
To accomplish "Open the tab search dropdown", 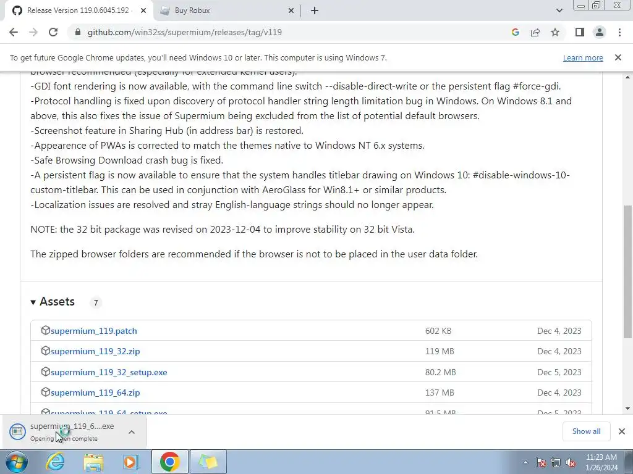I will [x=559, y=10].
